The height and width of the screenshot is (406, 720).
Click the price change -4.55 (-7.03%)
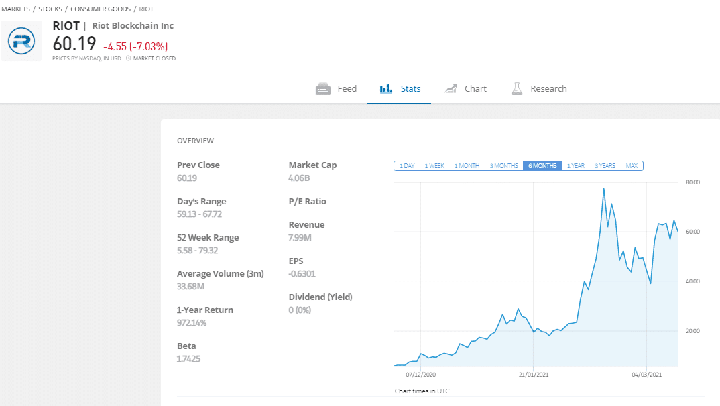click(x=135, y=46)
